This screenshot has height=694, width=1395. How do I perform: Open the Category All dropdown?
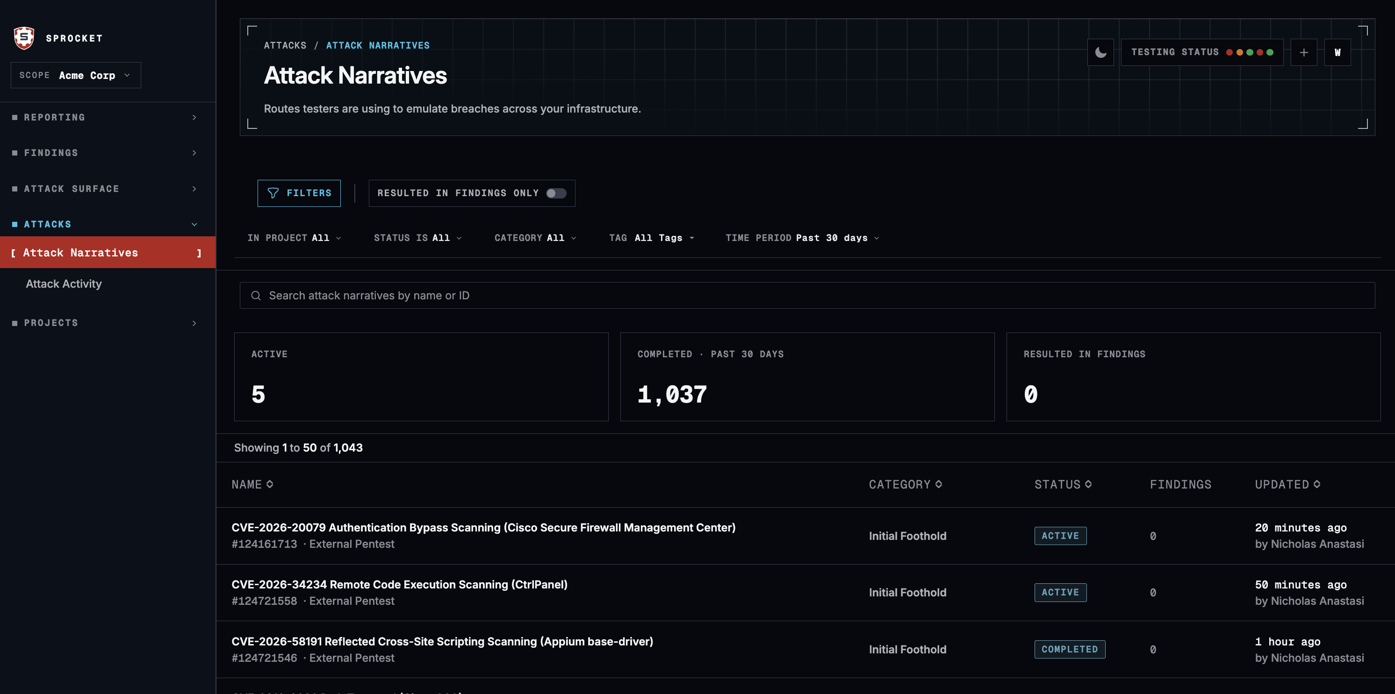(x=535, y=238)
